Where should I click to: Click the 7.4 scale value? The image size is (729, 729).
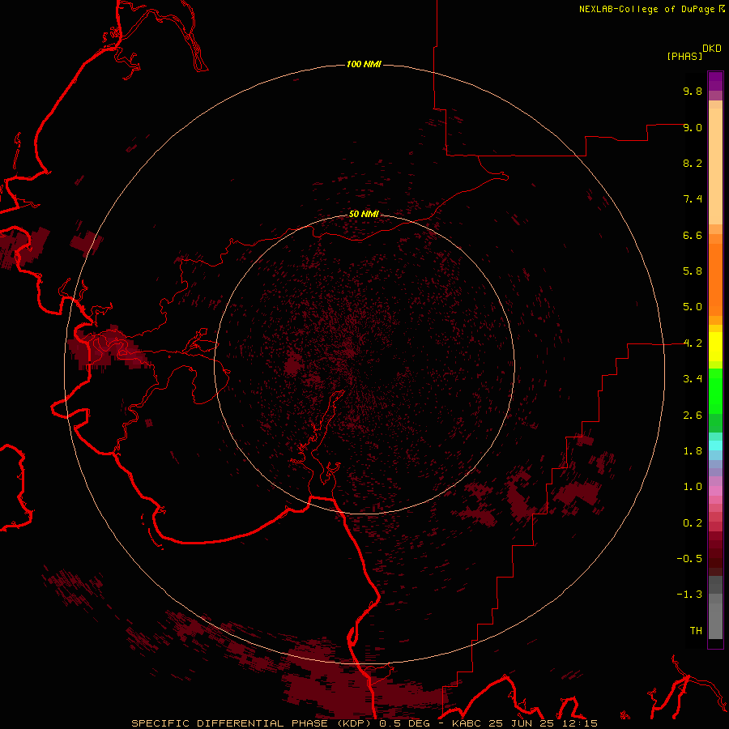(x=693, y=199)
